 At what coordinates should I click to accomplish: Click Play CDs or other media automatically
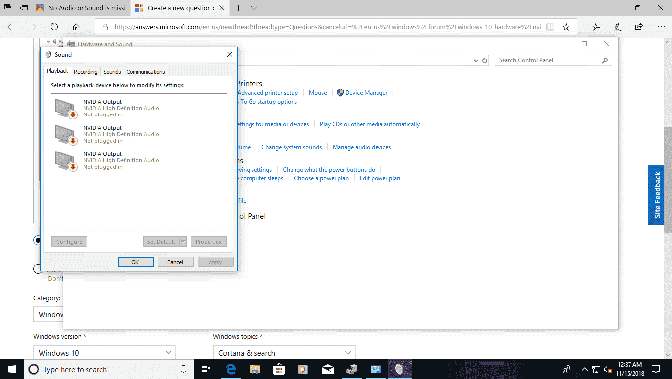370,124
